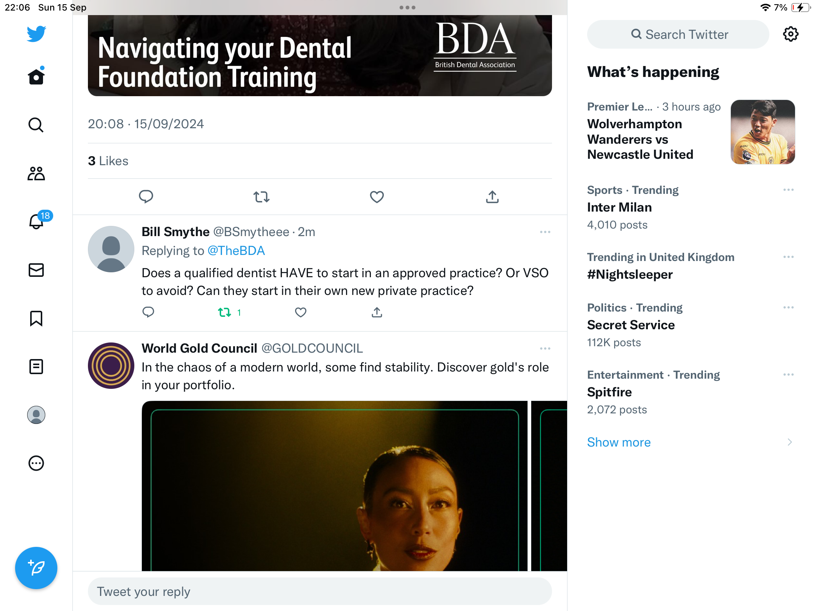Tap the tweet timestamp 20:08 · 15/09/2024

point(146,124)
